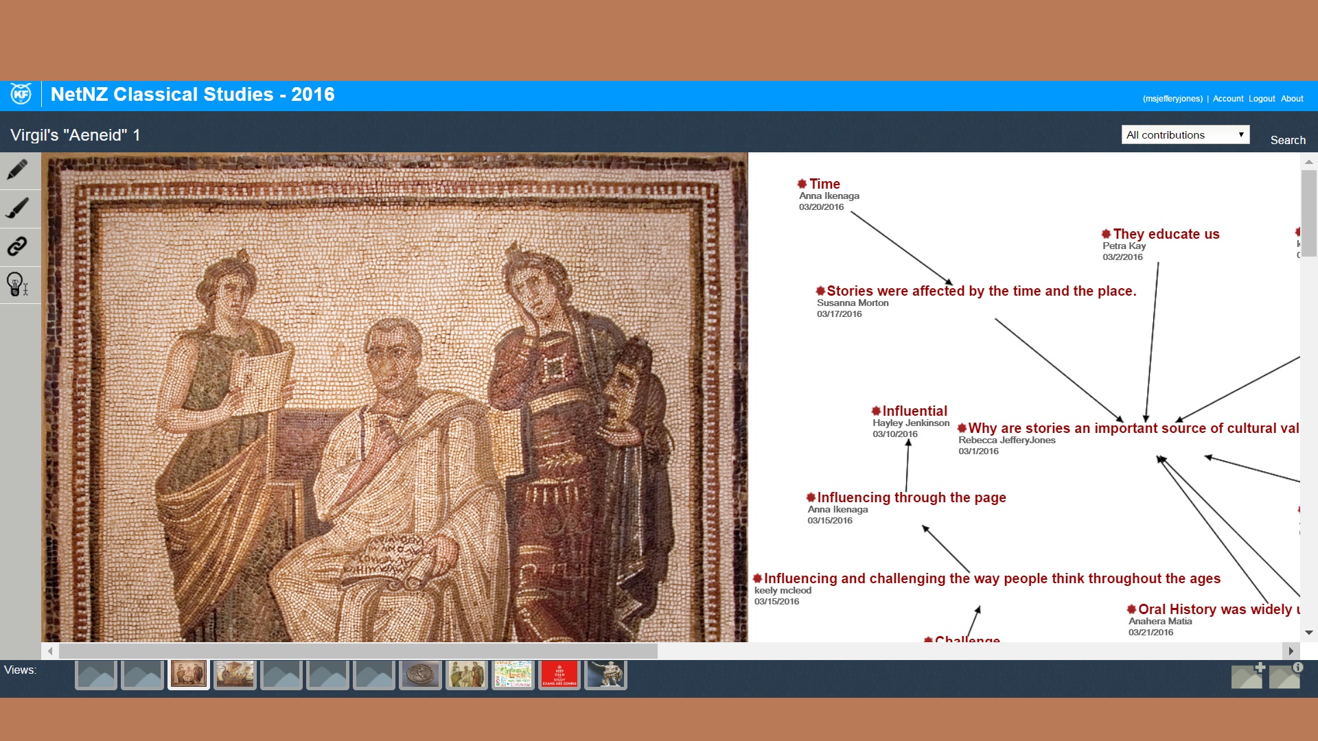Click the chain link tool icon
Screen dimensions: 1318x741
coord(18,246)
